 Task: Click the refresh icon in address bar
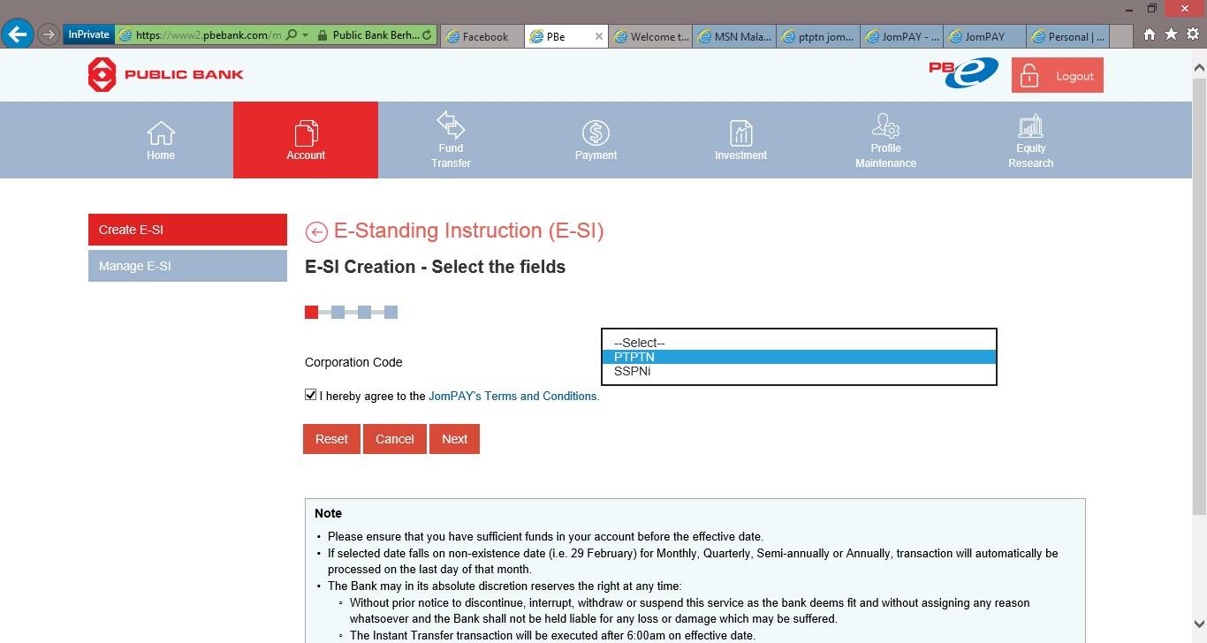click(x=428, y=35)
